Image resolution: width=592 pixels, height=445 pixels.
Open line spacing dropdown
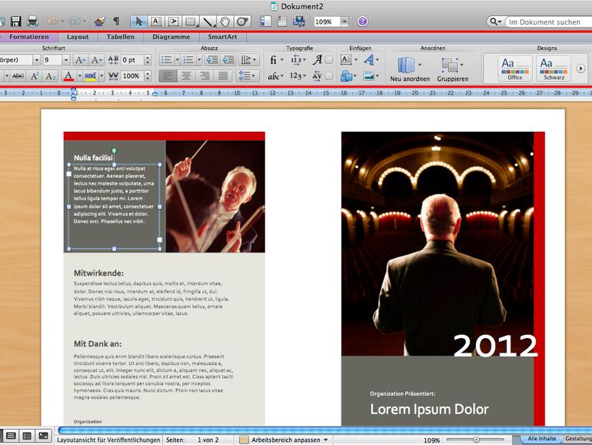248,76
